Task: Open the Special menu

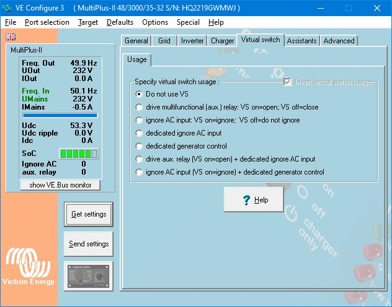Action: tap(188, 22)
